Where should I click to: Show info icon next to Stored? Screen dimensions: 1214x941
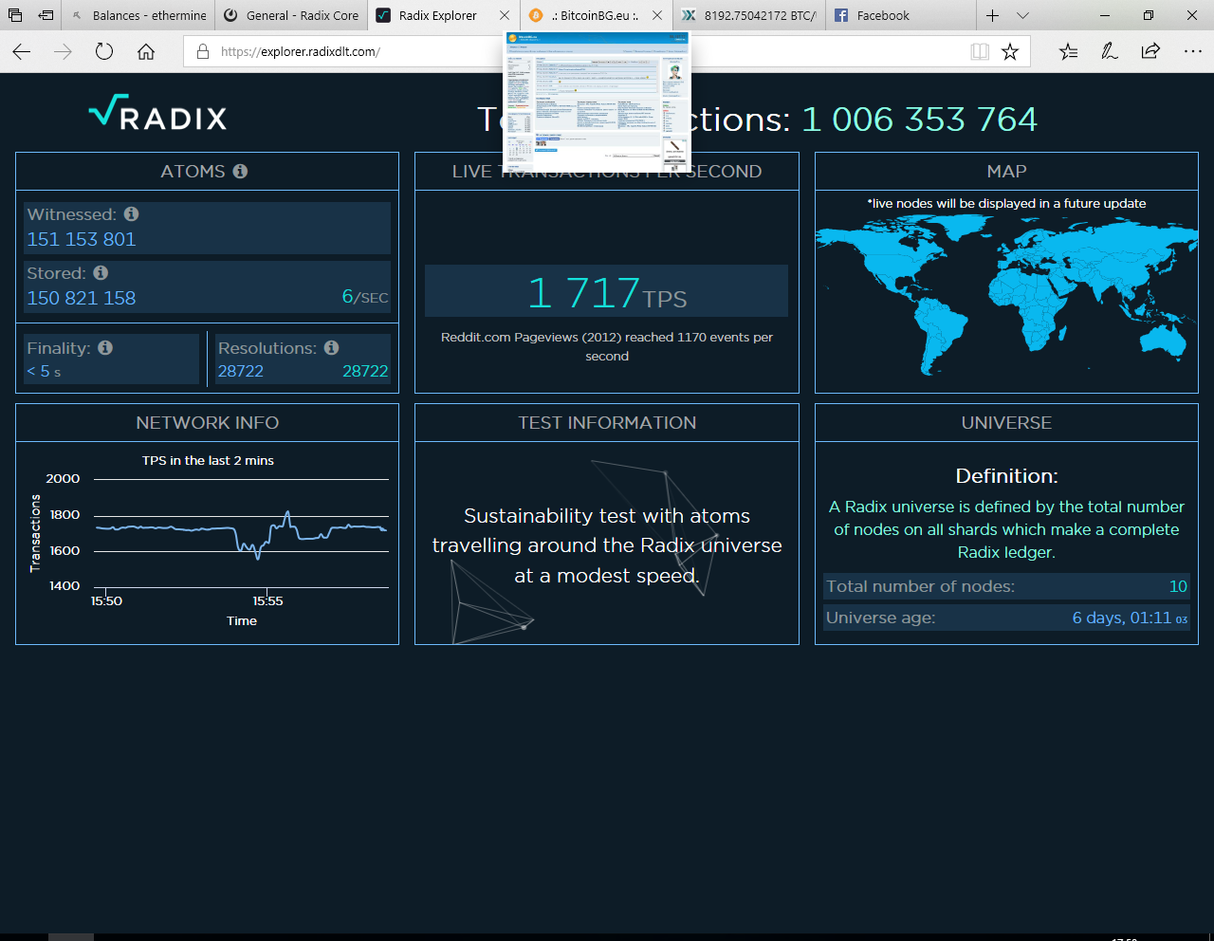(101, 273)
